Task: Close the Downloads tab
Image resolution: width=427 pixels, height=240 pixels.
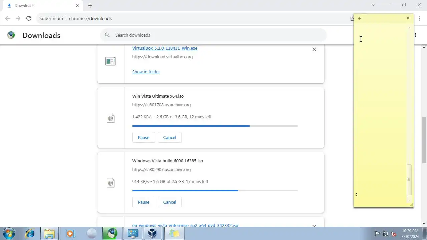Action: (x=77, y=6)
